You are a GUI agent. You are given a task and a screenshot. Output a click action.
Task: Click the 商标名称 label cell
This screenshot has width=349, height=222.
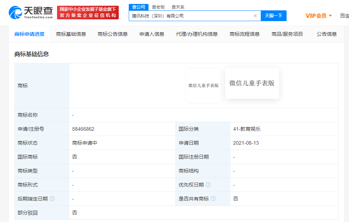tap(42, 115)
